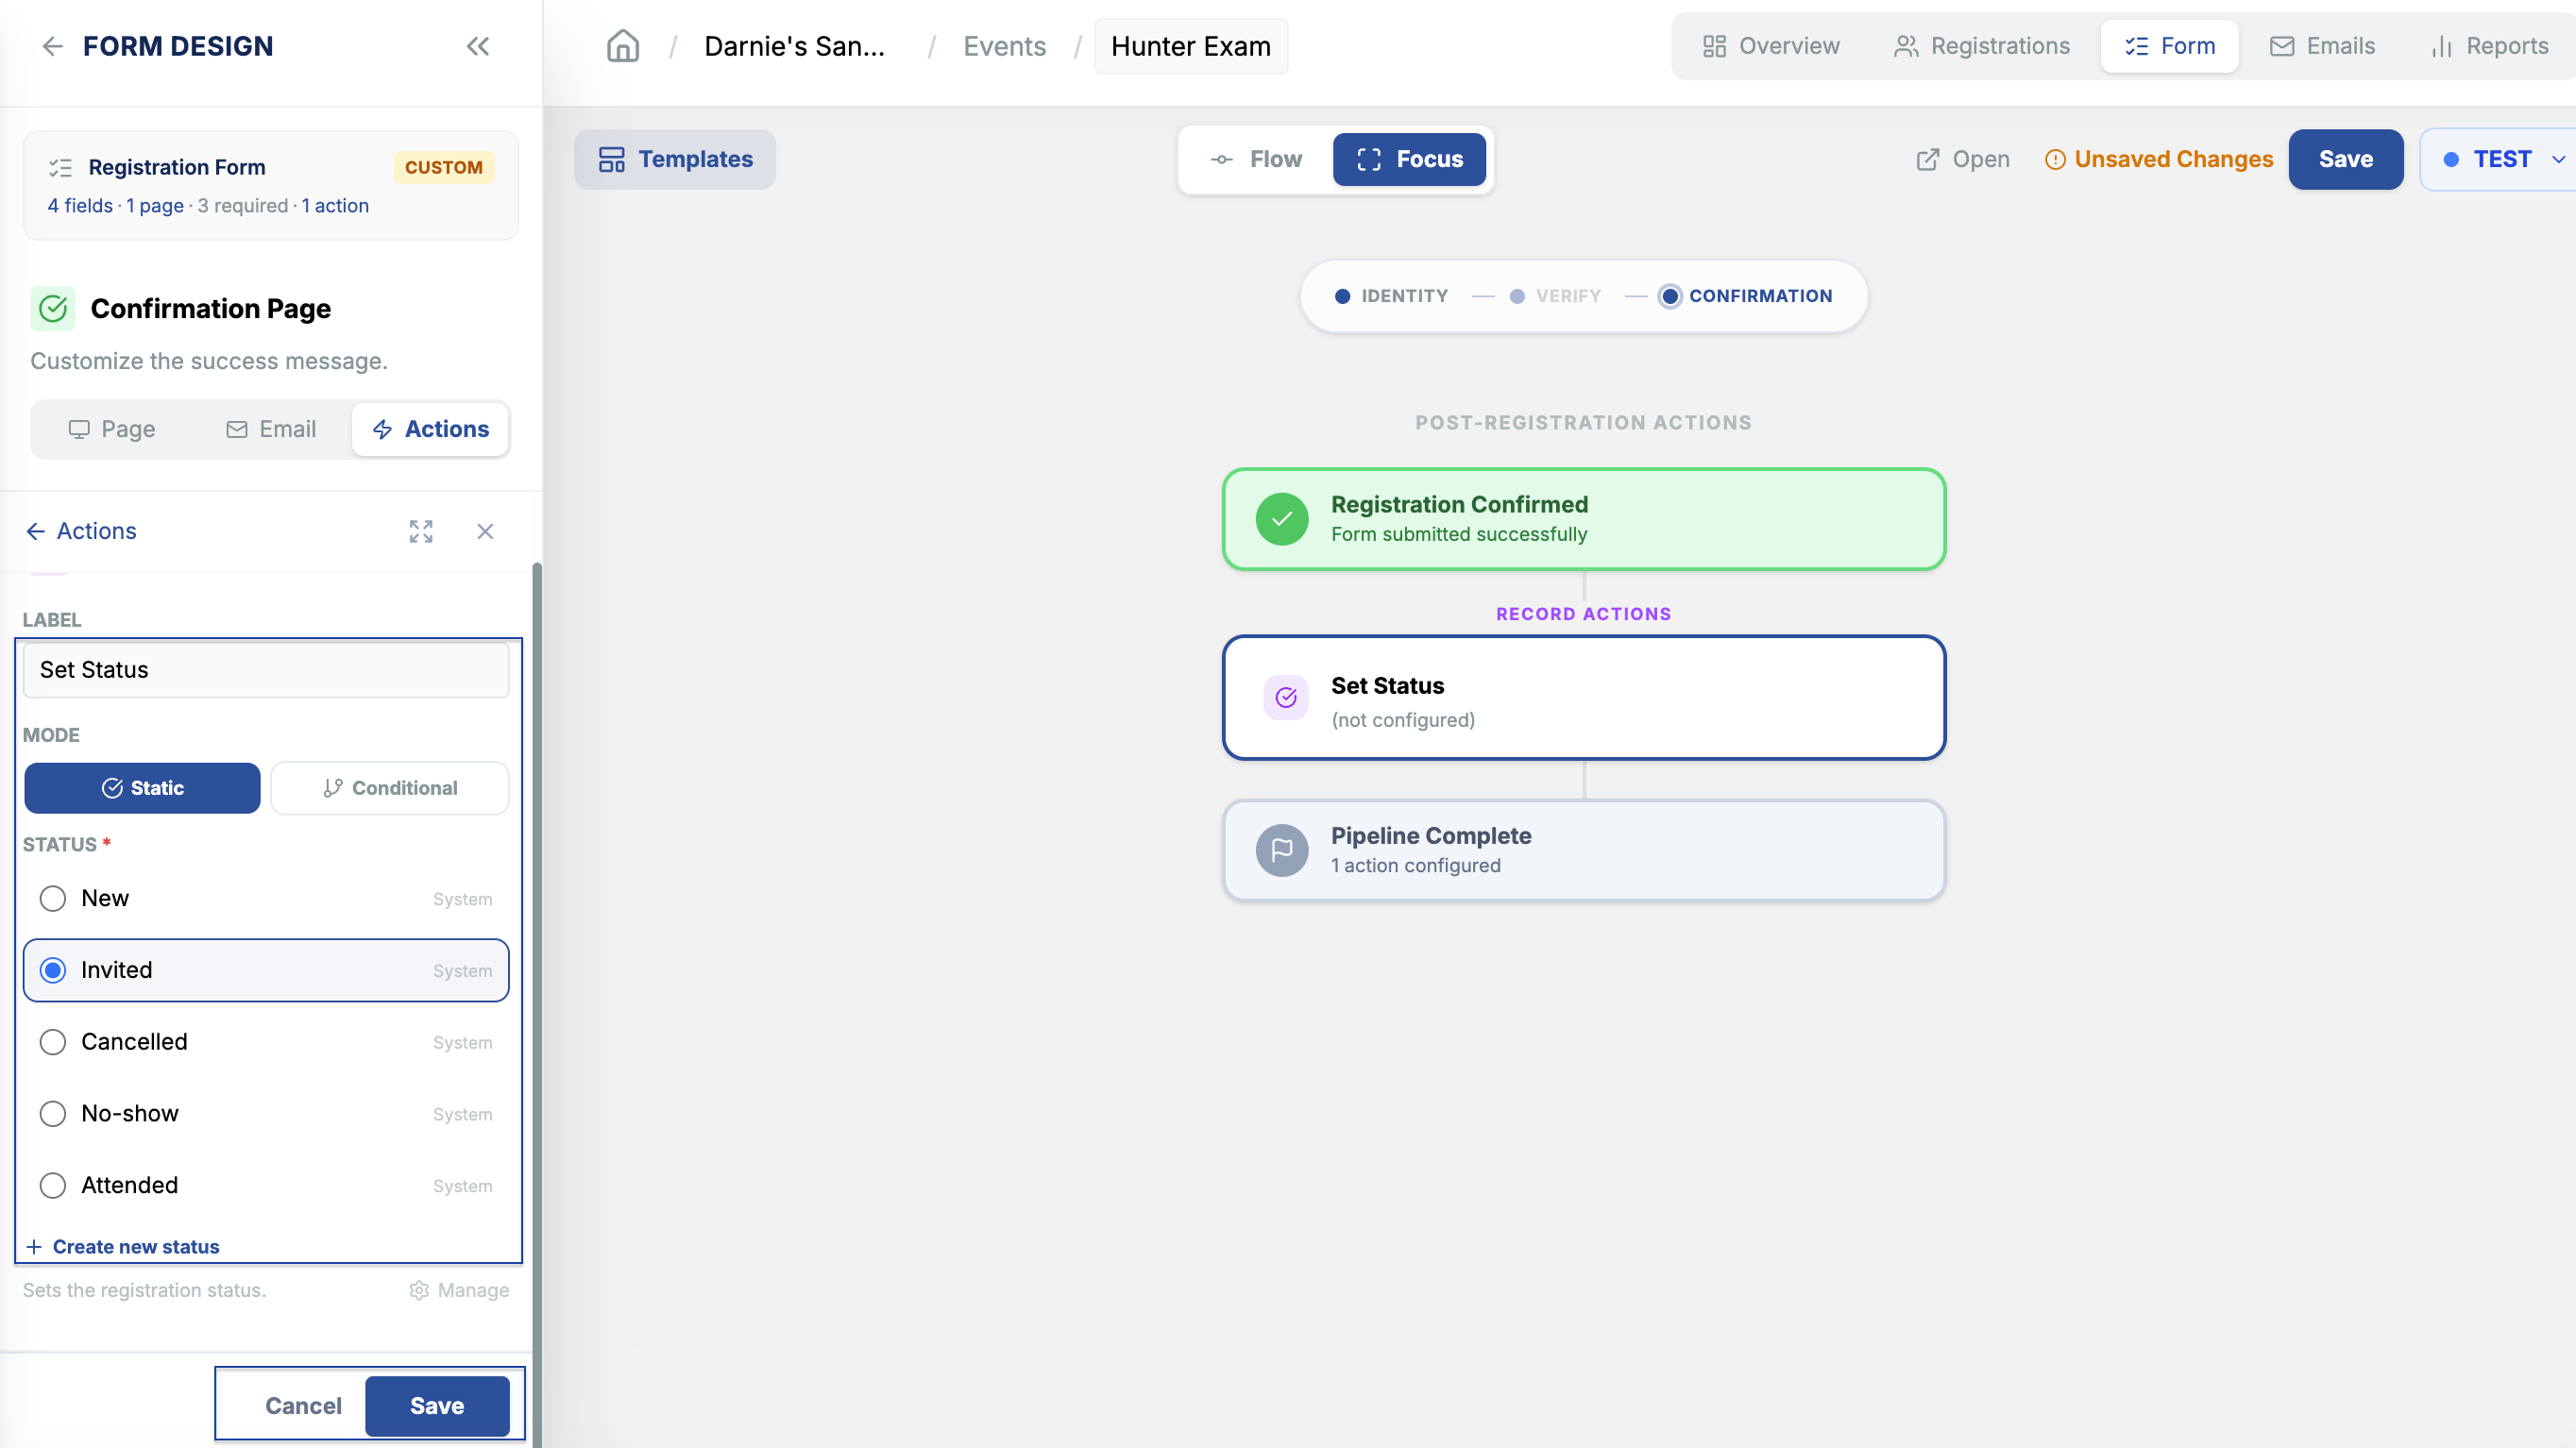Click the Label input field
2576x1448 pixels.
pos(266,669)
